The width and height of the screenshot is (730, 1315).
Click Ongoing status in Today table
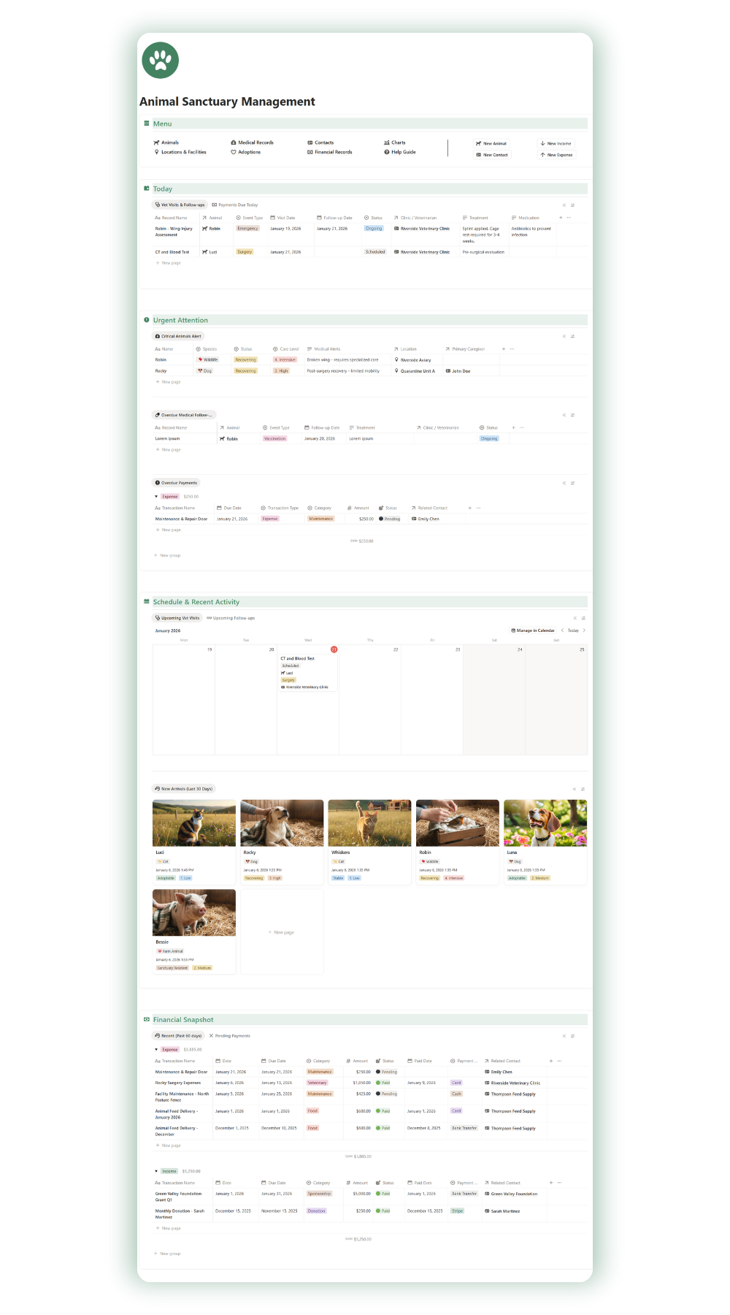point(374,229)
